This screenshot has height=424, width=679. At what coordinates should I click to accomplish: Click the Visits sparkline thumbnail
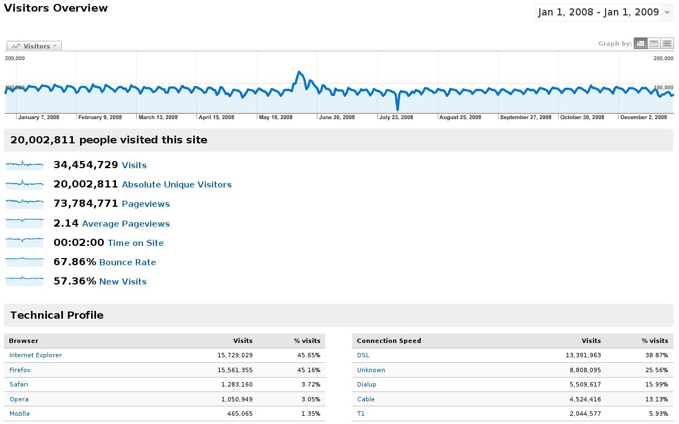tap(24, 165)
